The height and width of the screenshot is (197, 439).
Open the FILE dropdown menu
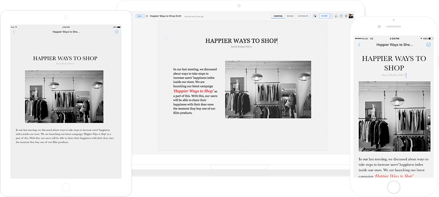140,16
